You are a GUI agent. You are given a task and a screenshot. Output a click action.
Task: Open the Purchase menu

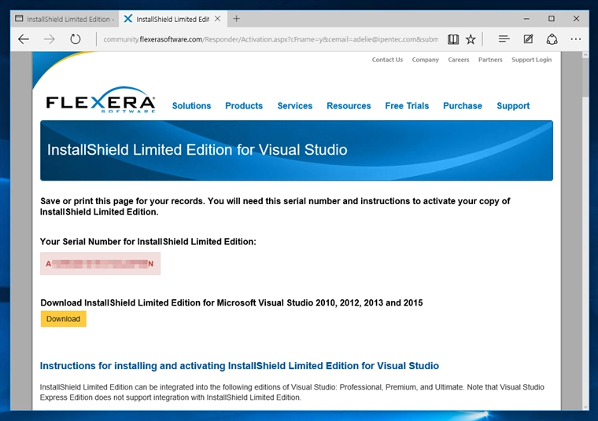click(x=463, y=106)
